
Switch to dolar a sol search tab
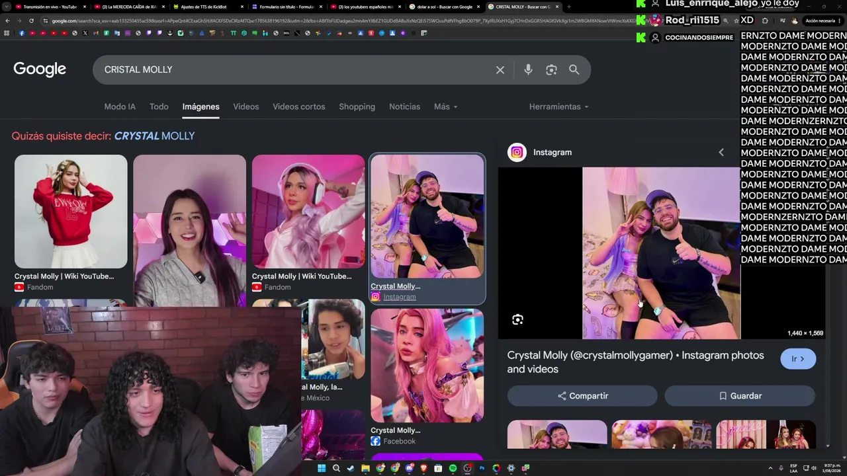pyautogui.click(x=445, y=7)
